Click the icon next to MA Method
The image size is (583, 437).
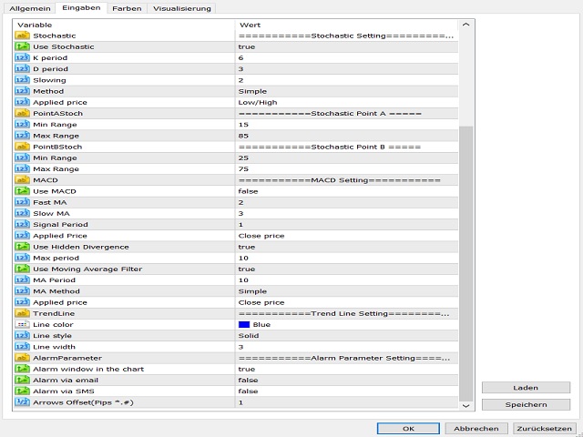[x=23, y=291]
